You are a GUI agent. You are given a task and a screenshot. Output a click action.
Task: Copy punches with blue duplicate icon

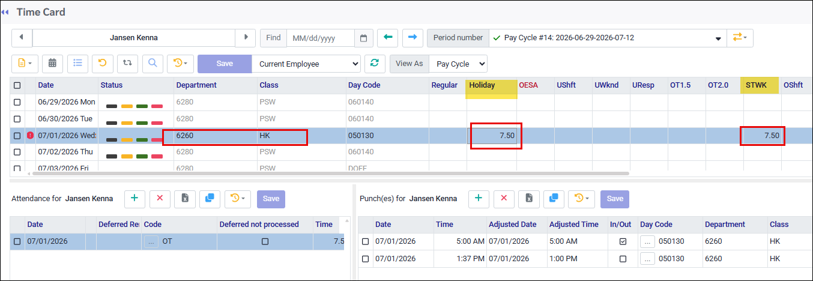click(554, 199)
